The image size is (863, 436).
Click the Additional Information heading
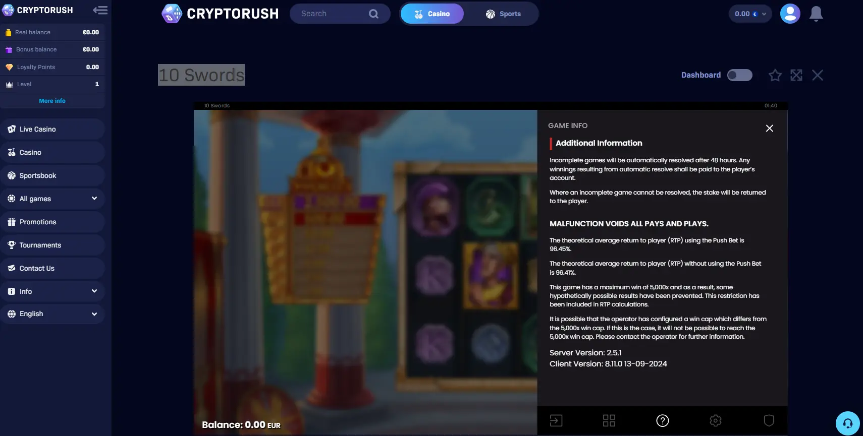(599, 143)
